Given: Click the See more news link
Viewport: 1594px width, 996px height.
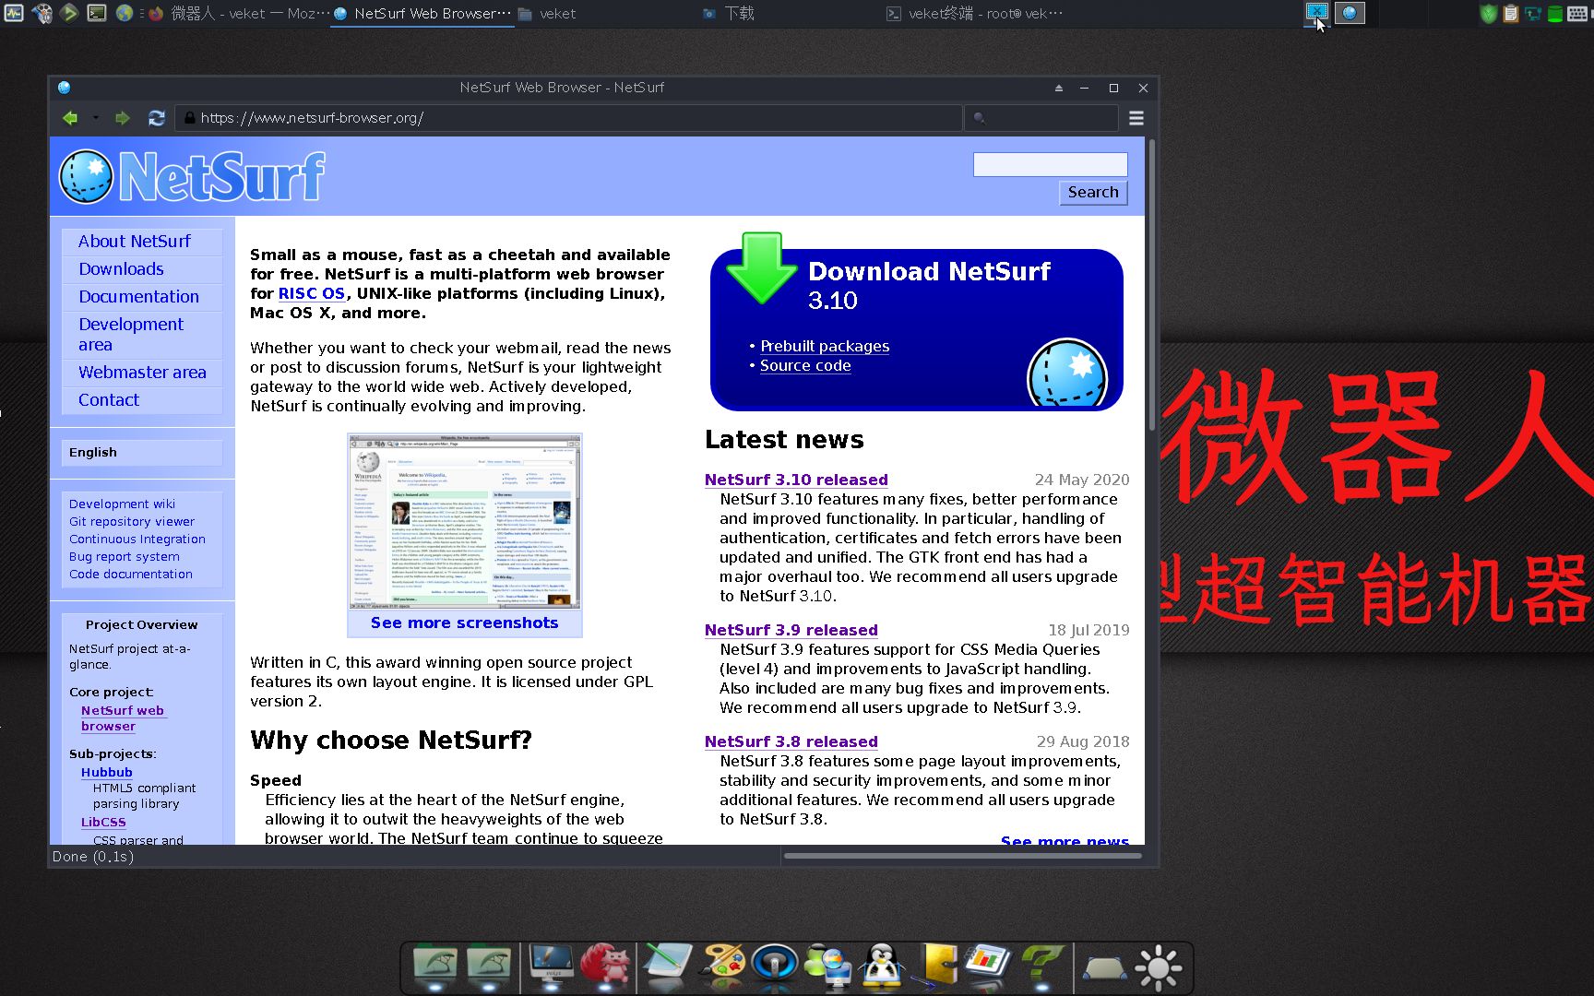Looking at the screenshot, I should point(1065,839).
